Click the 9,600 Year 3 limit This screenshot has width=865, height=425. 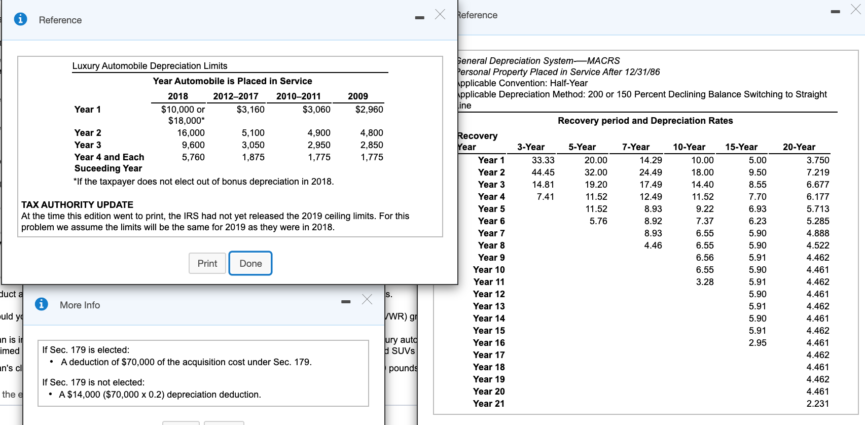pos(193,145)
